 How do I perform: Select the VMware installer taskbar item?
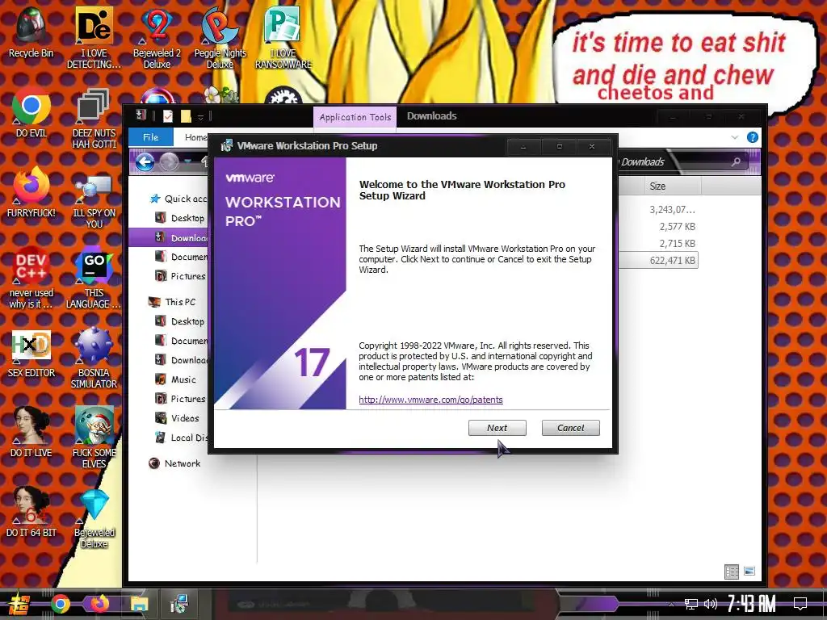point(178,604)
